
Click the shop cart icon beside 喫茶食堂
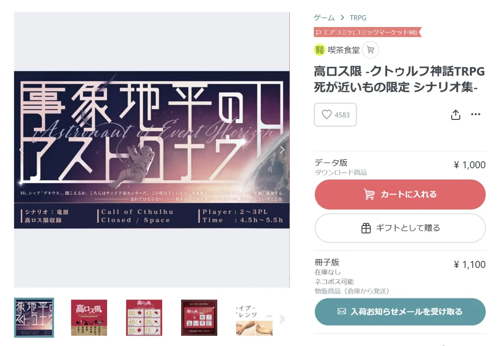[x=370, y=50]
